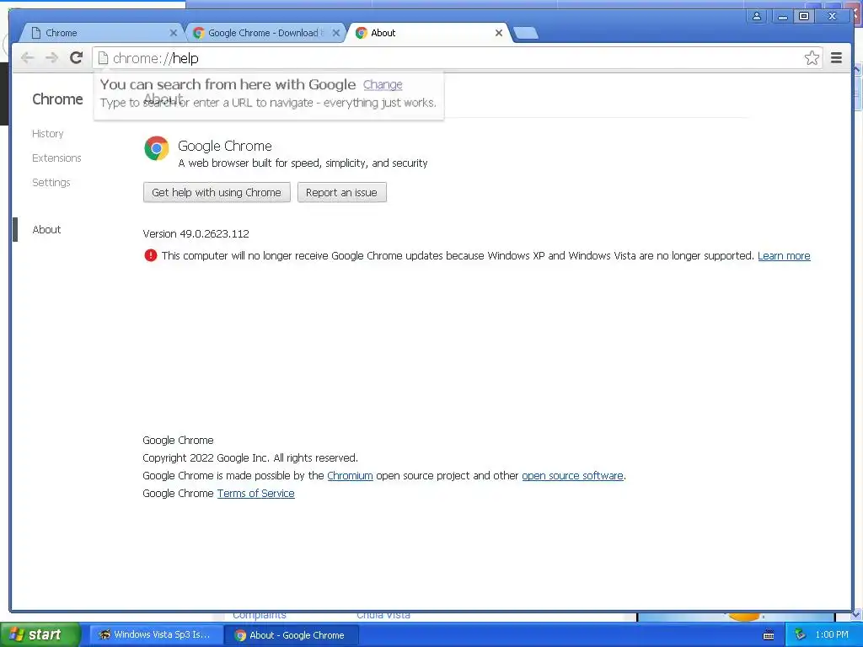This screenshot has width=863, height=647.
Task: Open a new tab
Action: [526, 33]
